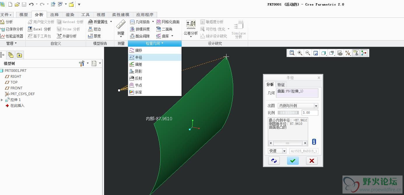Launch 性能监视器 performance monitor

[x=12, y=36]
